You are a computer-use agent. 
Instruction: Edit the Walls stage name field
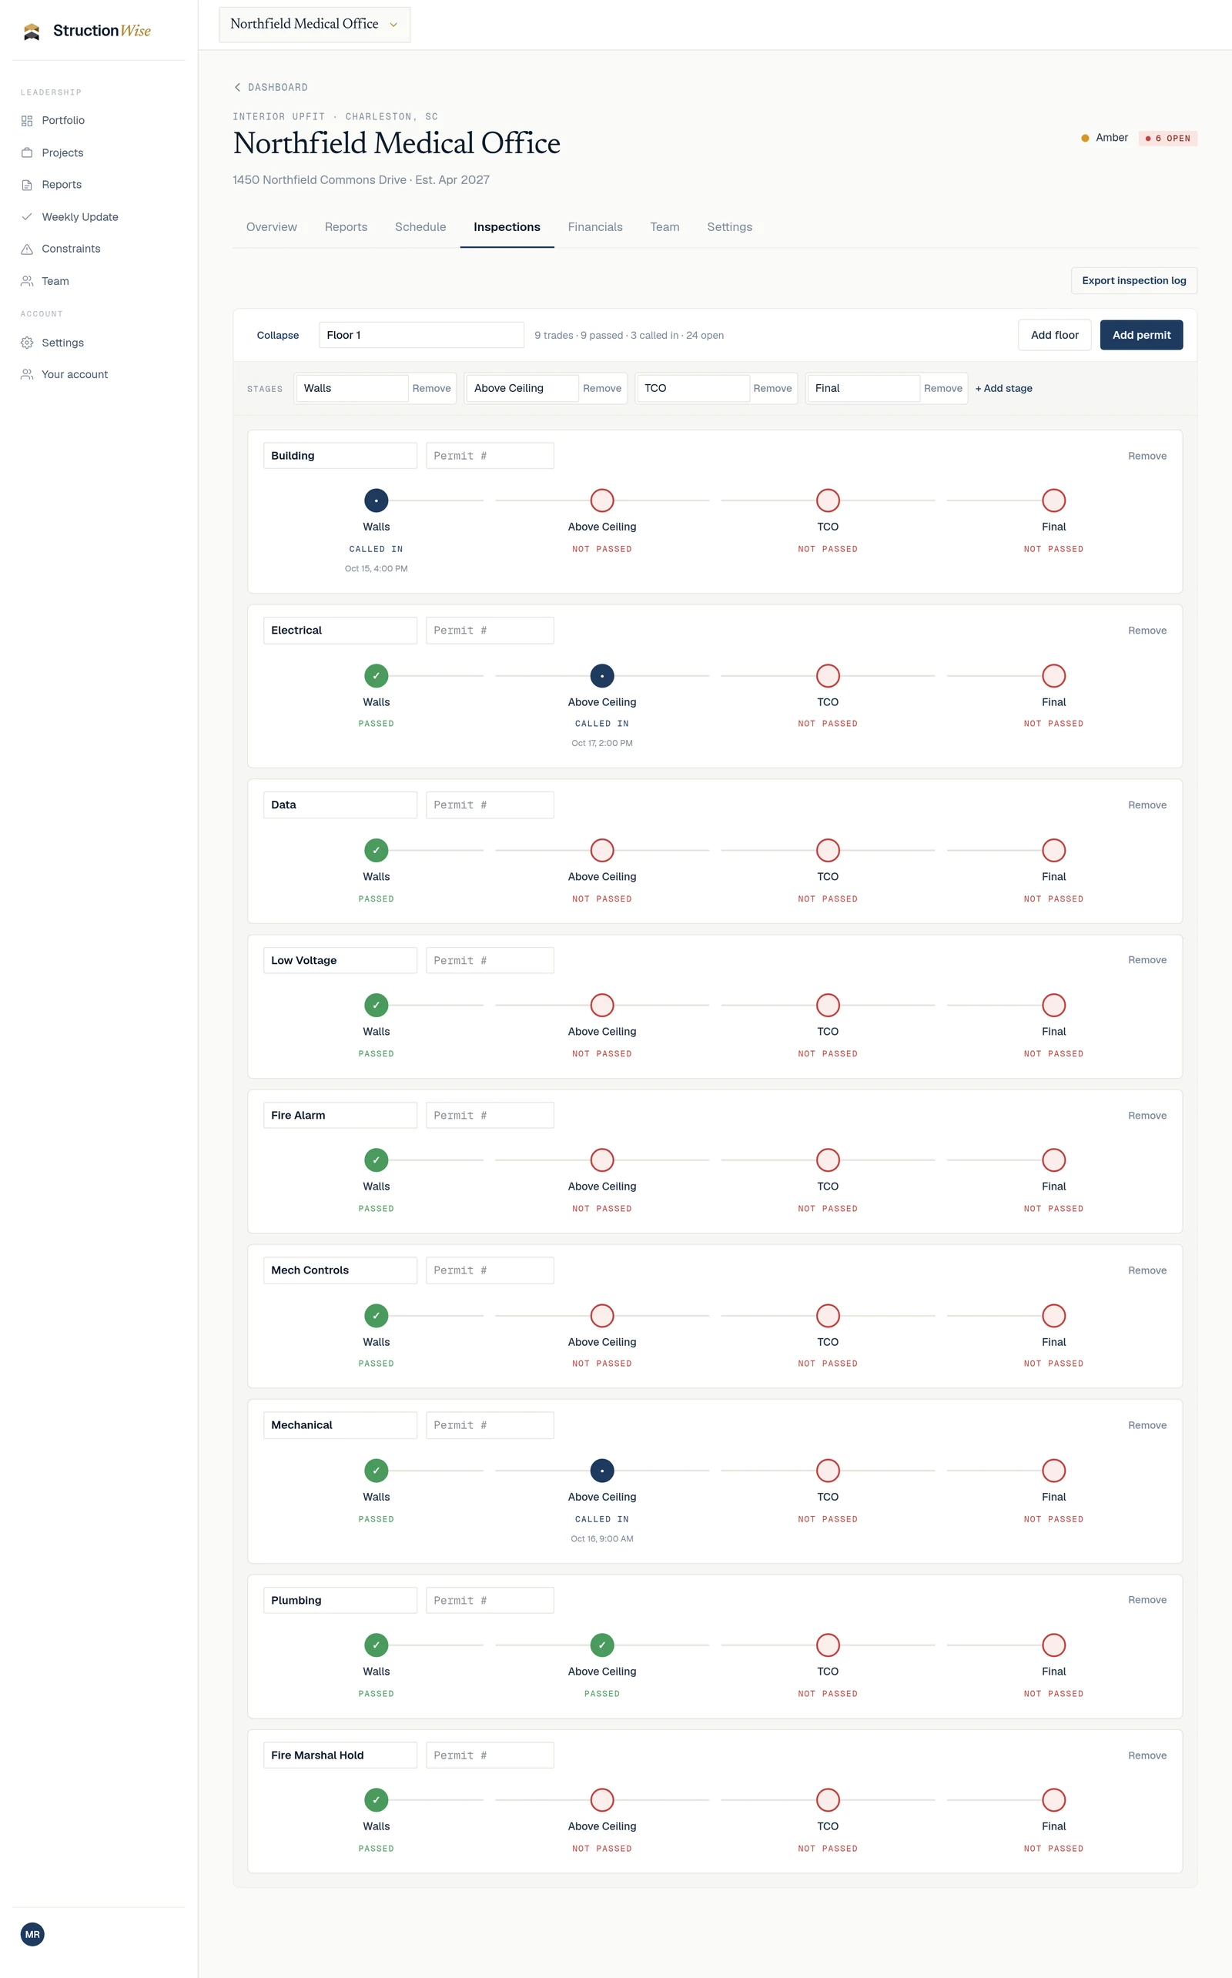click(x=351, y=388)
